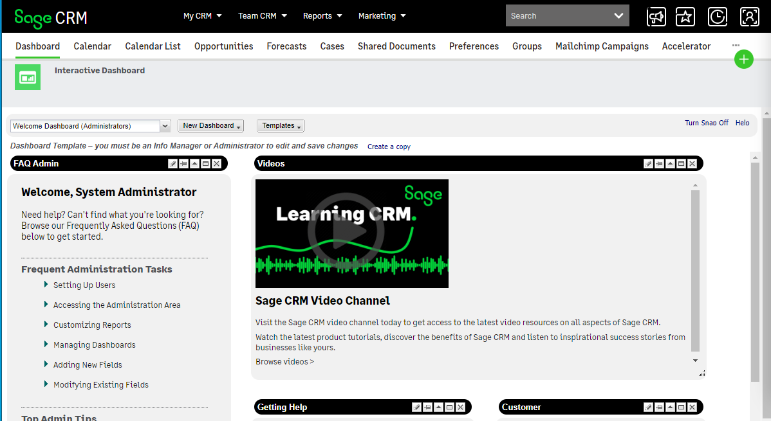
Task: Click the Sage CRM logo
Action: coord(51,18)
